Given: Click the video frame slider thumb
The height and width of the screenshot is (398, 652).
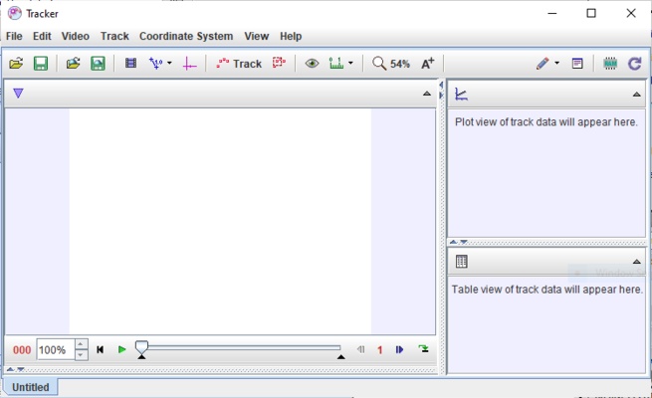Looking at the screenshot, I should coord(141,346).
